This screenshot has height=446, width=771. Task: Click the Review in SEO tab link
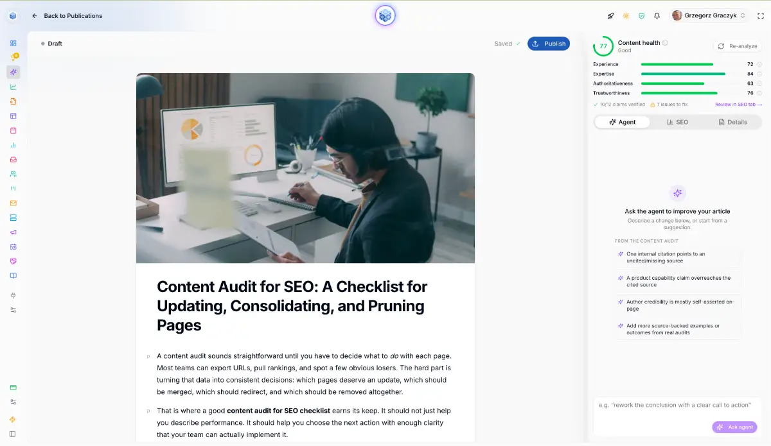[738, 104]
